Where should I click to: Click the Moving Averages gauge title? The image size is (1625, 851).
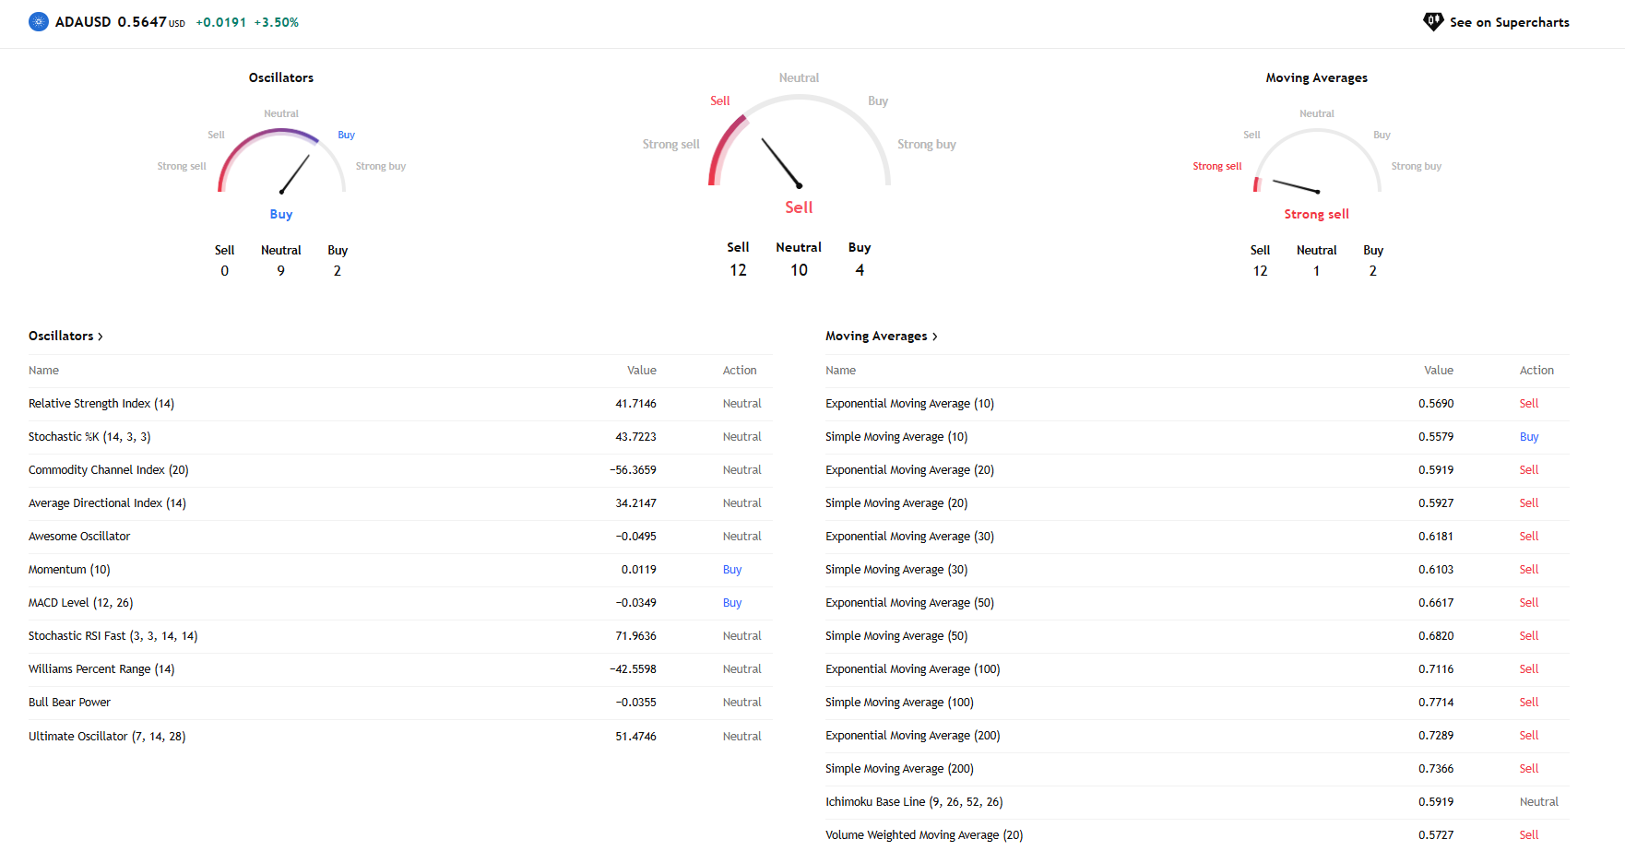tap(1316, 78)
